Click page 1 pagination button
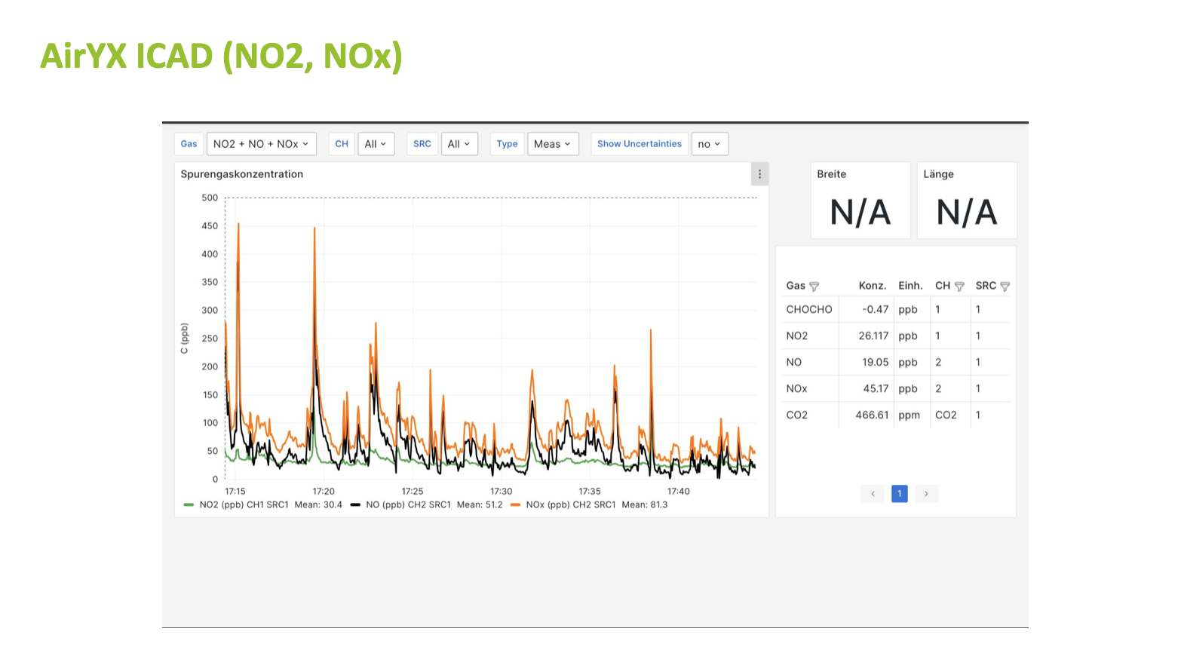The height and width of the screenshot is (653, 1181). pyautogui.click(x=899, y=494)
